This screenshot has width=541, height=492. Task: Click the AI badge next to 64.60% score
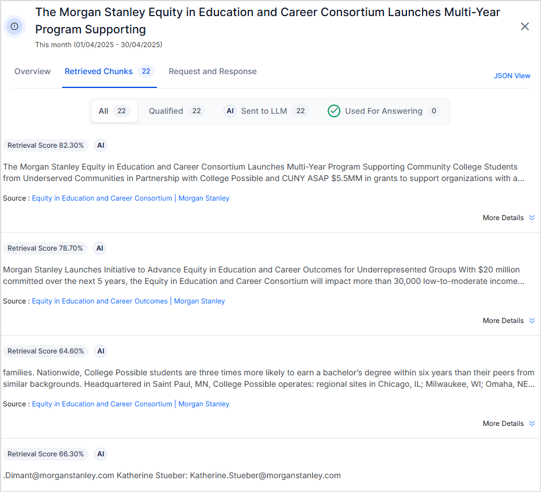pyautogui.click(x=101, y=351)
